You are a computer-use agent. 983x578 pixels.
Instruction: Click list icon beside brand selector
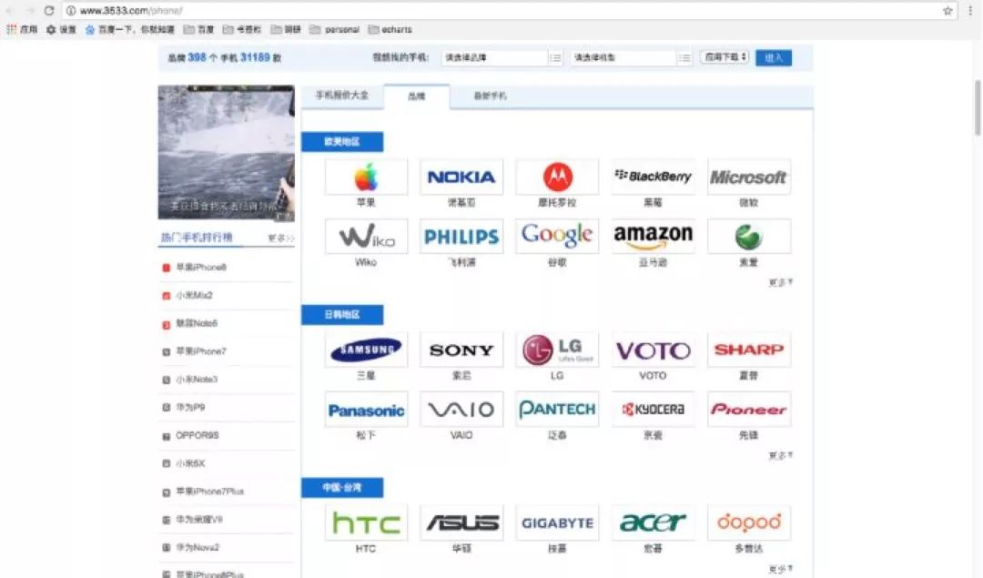pyautogui.click(x=555, y=57)
